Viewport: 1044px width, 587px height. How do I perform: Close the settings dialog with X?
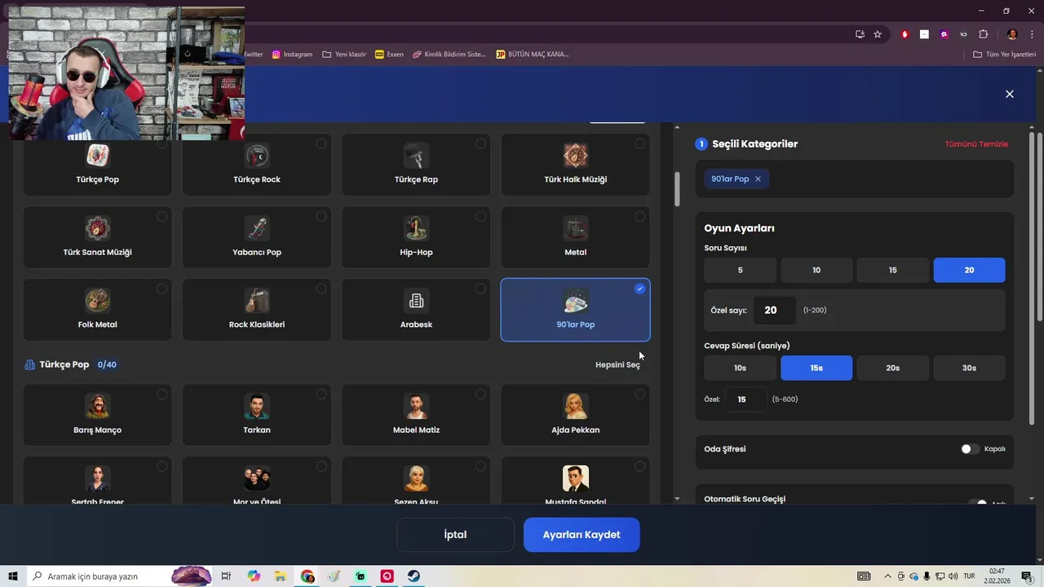(x=1009, y=94)
